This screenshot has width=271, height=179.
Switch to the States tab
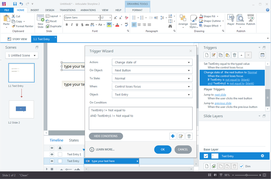(74, 140)
